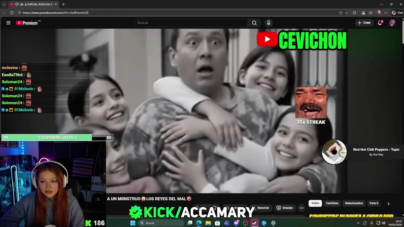Click the taskbar Buscar search box
Viewport: 404px width, 227px height.
pos(161,223)
